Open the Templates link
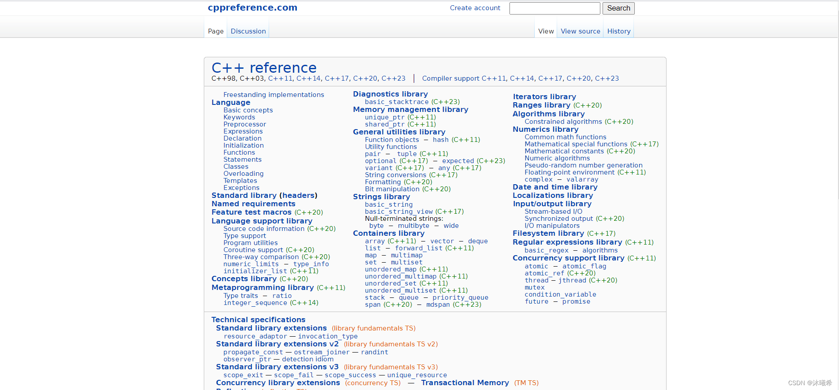The image size is (839, 390). pyautogui.click(x=240, y=181)
